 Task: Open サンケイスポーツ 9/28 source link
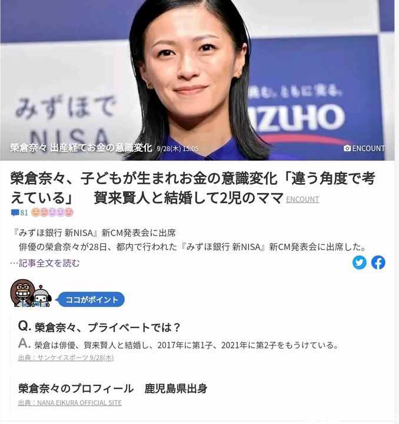coord(66,358)
